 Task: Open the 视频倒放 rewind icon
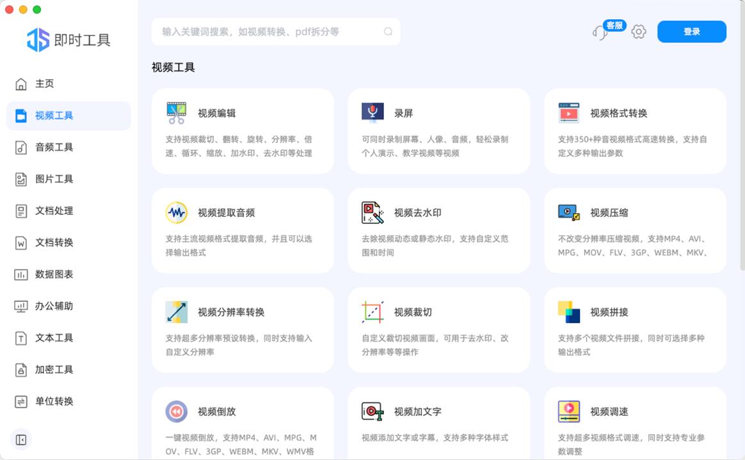coord(176,411)
